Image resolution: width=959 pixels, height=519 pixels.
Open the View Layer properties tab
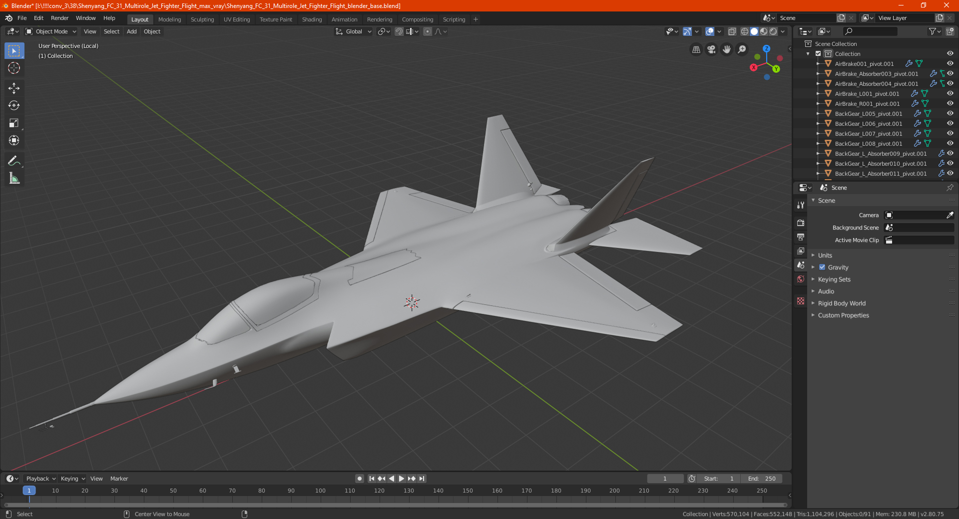[x=801, y=251]
